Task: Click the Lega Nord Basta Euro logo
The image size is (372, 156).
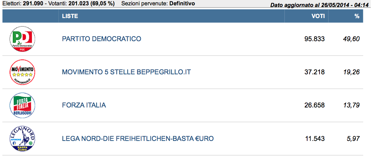Action: pyautogui.click(x=22, y=139)
